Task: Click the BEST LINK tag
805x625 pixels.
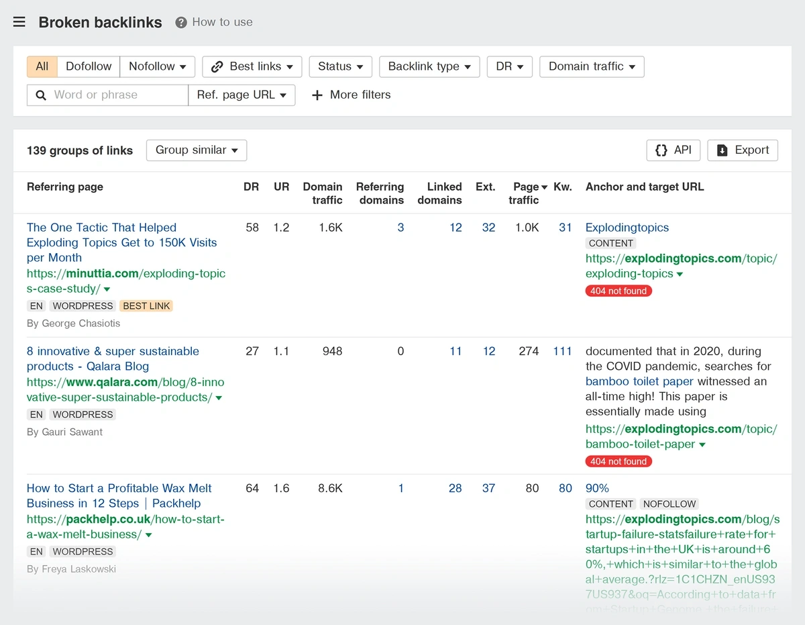Action: click(x=146, y=306)
